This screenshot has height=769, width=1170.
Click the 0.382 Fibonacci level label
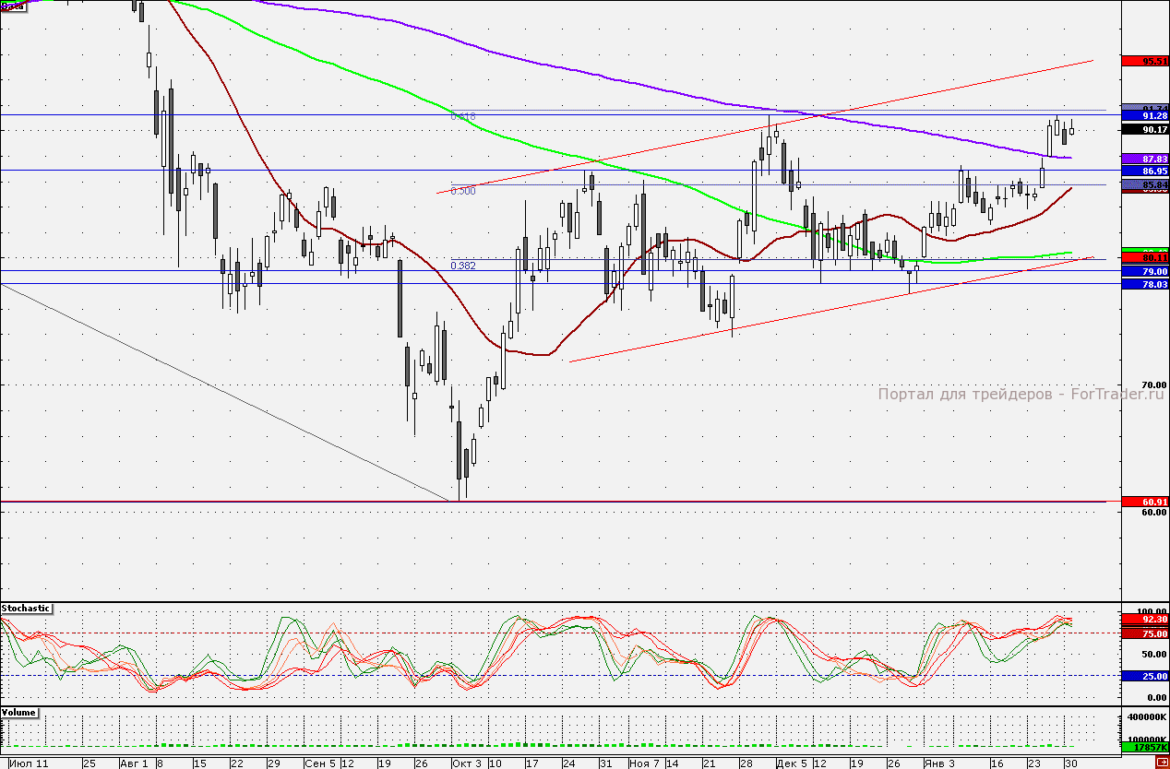[463, 266]
